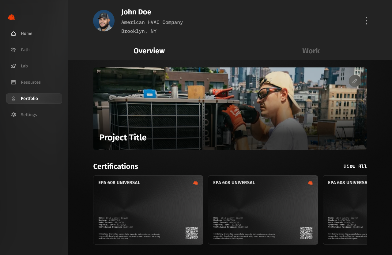Viewport: 392px width, 255px height.
Task: Click QR code on first certification card
Action: click(191, 233)
